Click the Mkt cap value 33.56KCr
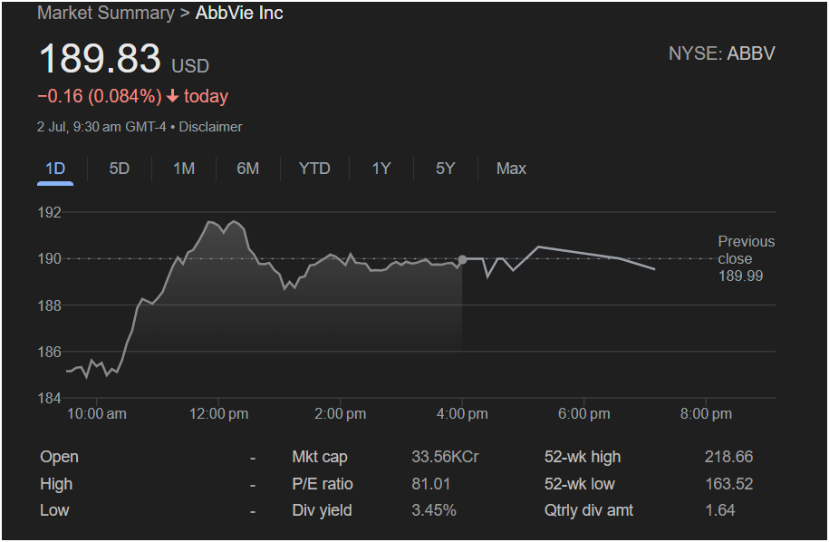The height and width of the screenshot is (542, 829). point(445,457)
